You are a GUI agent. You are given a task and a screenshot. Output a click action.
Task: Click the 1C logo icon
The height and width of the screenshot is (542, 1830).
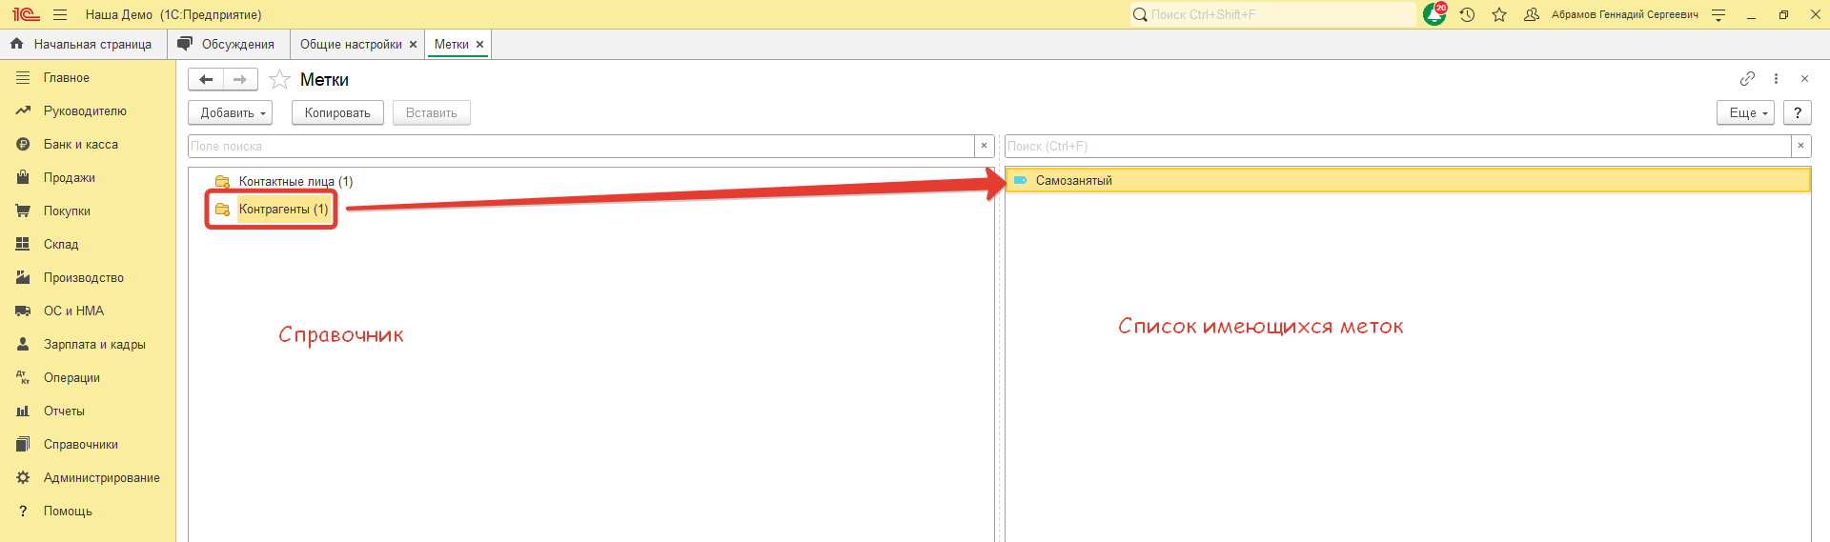(x=26, y=14)
